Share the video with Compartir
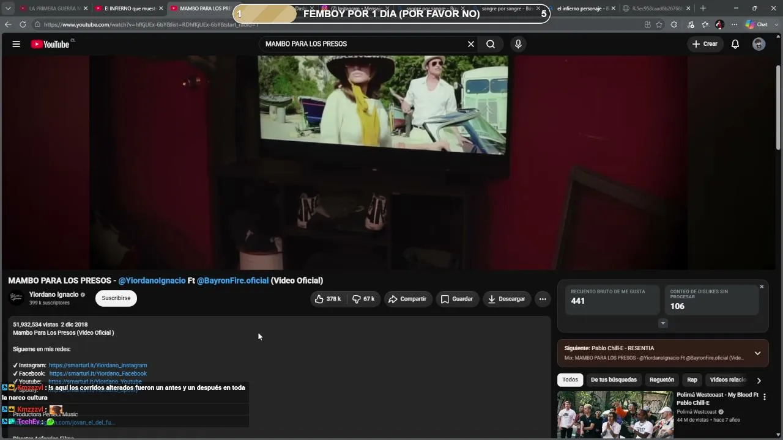 click(x=408, y=299)
